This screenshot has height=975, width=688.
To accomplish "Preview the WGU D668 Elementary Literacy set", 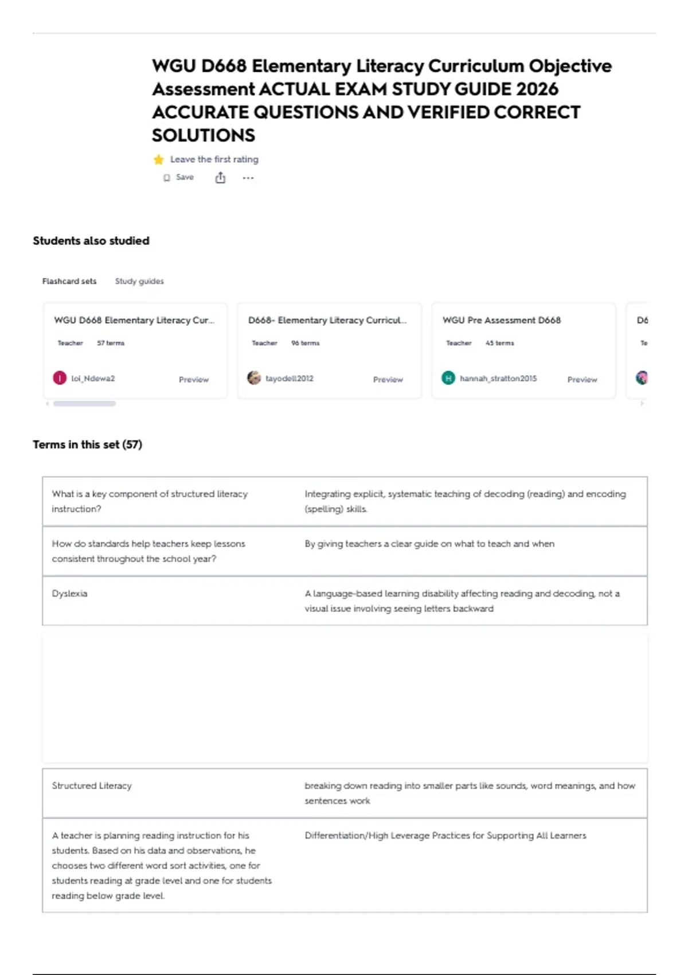I will tap(194, 379).
